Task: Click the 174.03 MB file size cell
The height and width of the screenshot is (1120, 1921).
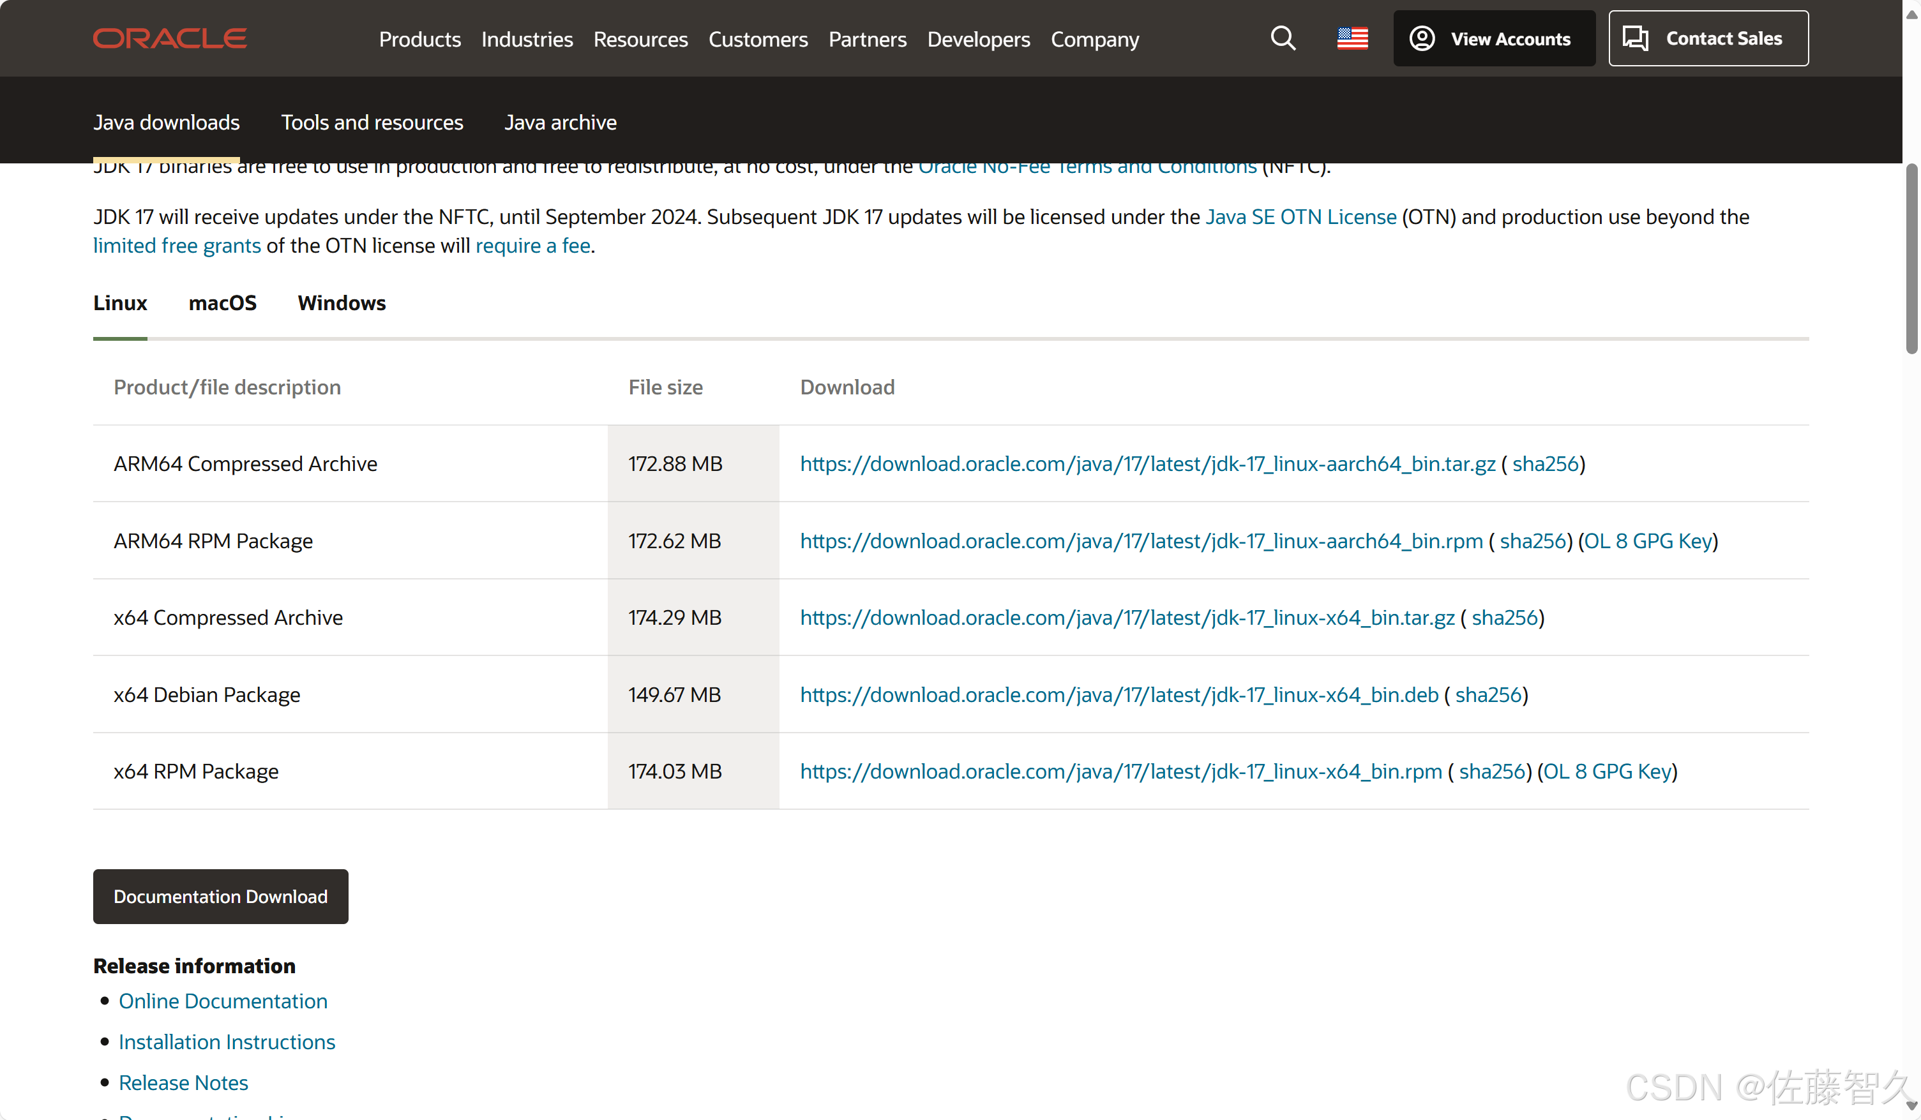Action: point(693,771)
